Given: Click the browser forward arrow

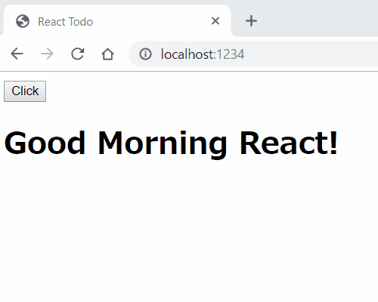Looking at the screenshot, I should pos(47,54).
